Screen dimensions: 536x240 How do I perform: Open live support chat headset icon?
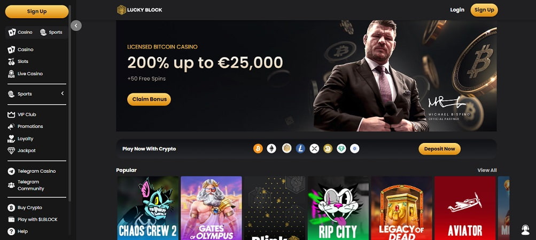click(525, 230)
